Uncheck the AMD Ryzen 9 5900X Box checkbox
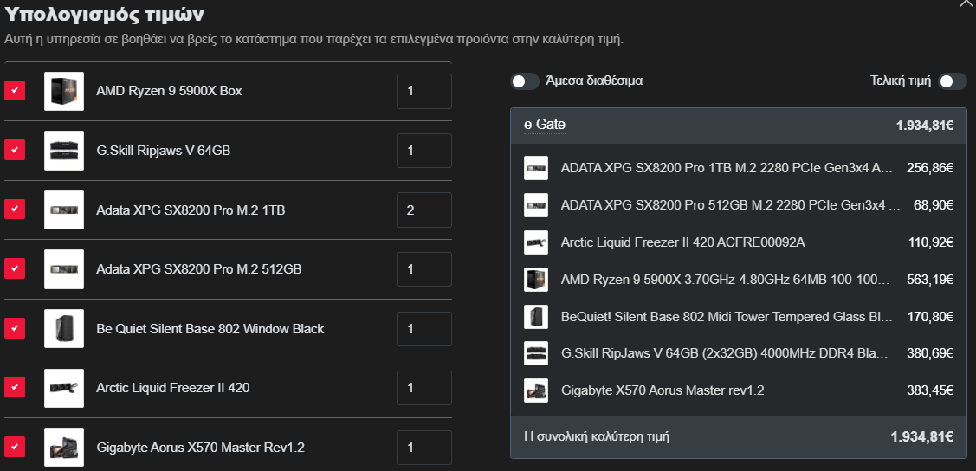The height and width of the screenshot is (471, 976). pos(15,91)
